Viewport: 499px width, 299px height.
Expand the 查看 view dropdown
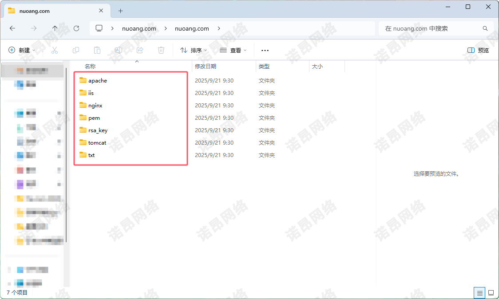coord(233,51)
